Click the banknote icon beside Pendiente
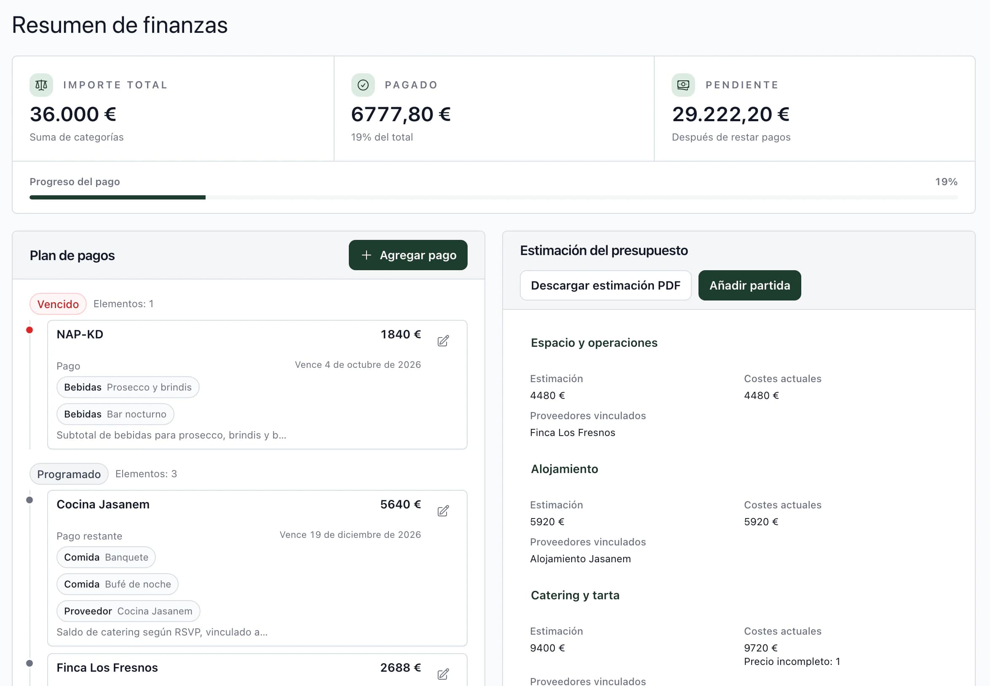Screen dimensions: 990x686 click(x=683, y=85)
